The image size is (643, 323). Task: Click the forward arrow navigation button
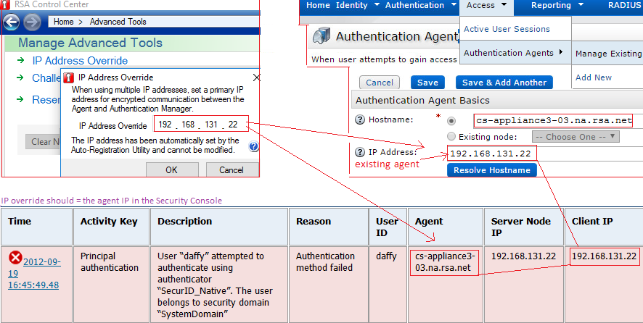[x=32, y=22]
